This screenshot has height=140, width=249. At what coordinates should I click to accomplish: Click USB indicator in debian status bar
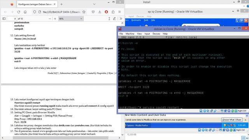pyautogui.click(x=215, y=111)
